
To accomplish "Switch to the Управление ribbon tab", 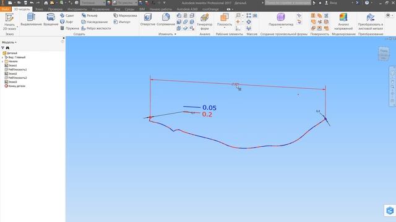I will [x=101, y=9].
